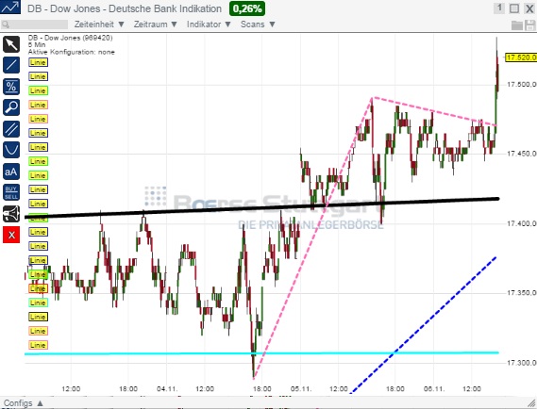This screenshot has width=537, height=409.
Task: Open the folder icon to load configuration
Action: click(x=517, y=25)
